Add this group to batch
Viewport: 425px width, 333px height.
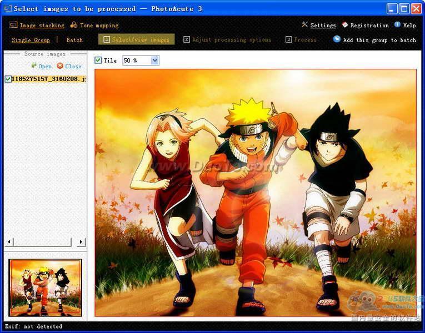379,40
